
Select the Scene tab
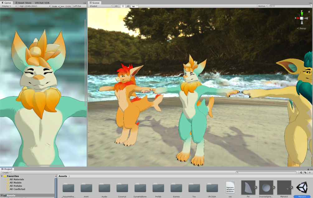coord(94,3)
